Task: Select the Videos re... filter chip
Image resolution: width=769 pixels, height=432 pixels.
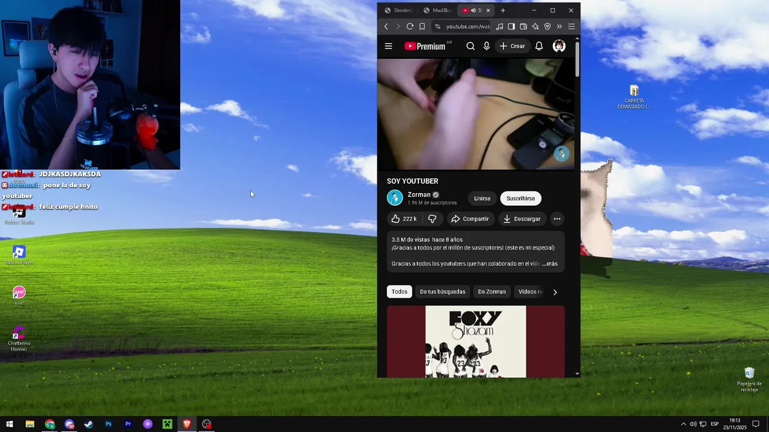Action: [x=530, y=292]
